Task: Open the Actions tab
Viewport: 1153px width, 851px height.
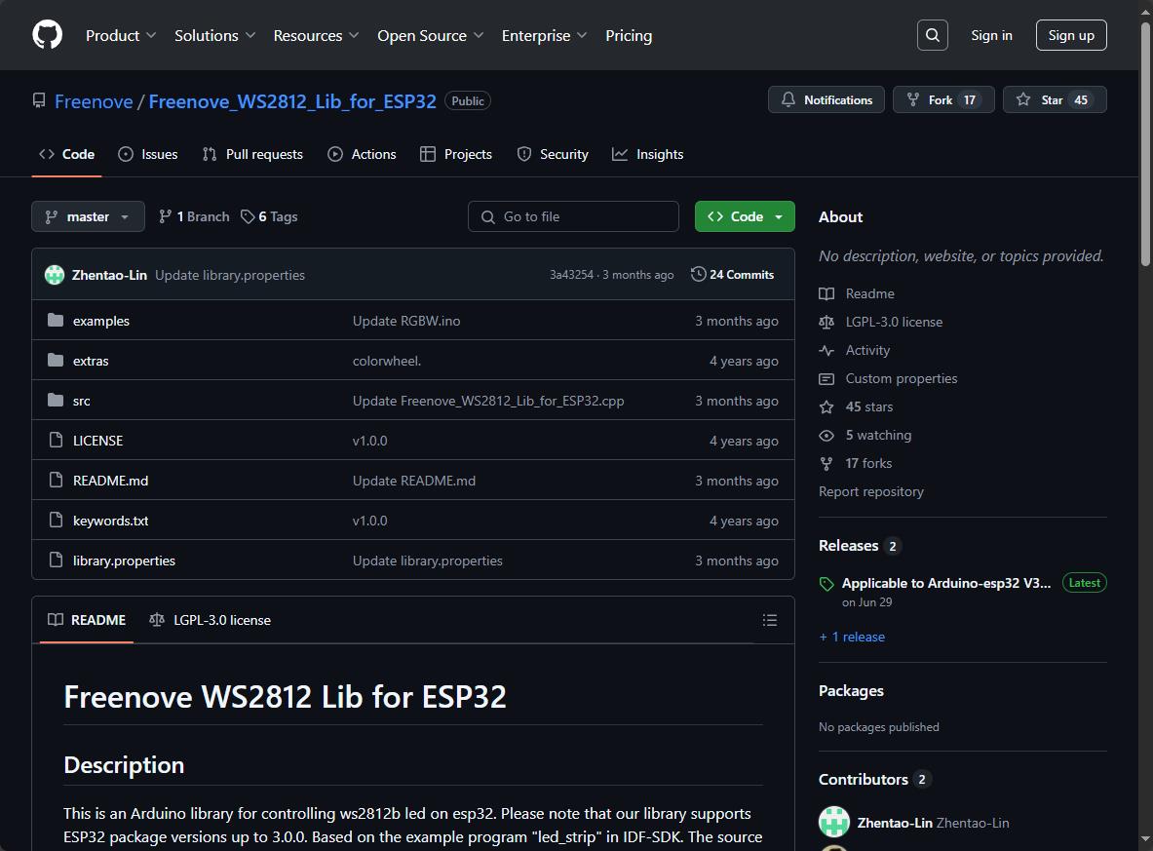Action: point(362,154)
